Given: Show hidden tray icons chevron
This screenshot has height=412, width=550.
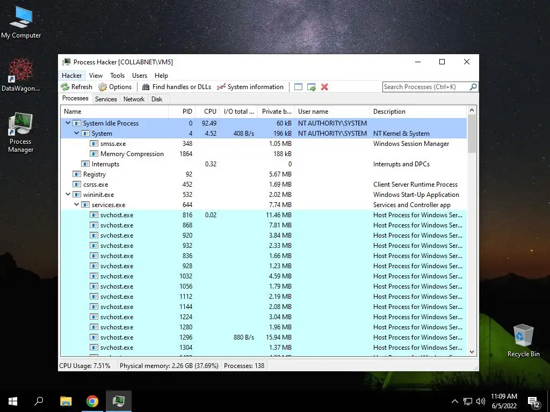Looking at the screenshot, I should tap(454, 401).
